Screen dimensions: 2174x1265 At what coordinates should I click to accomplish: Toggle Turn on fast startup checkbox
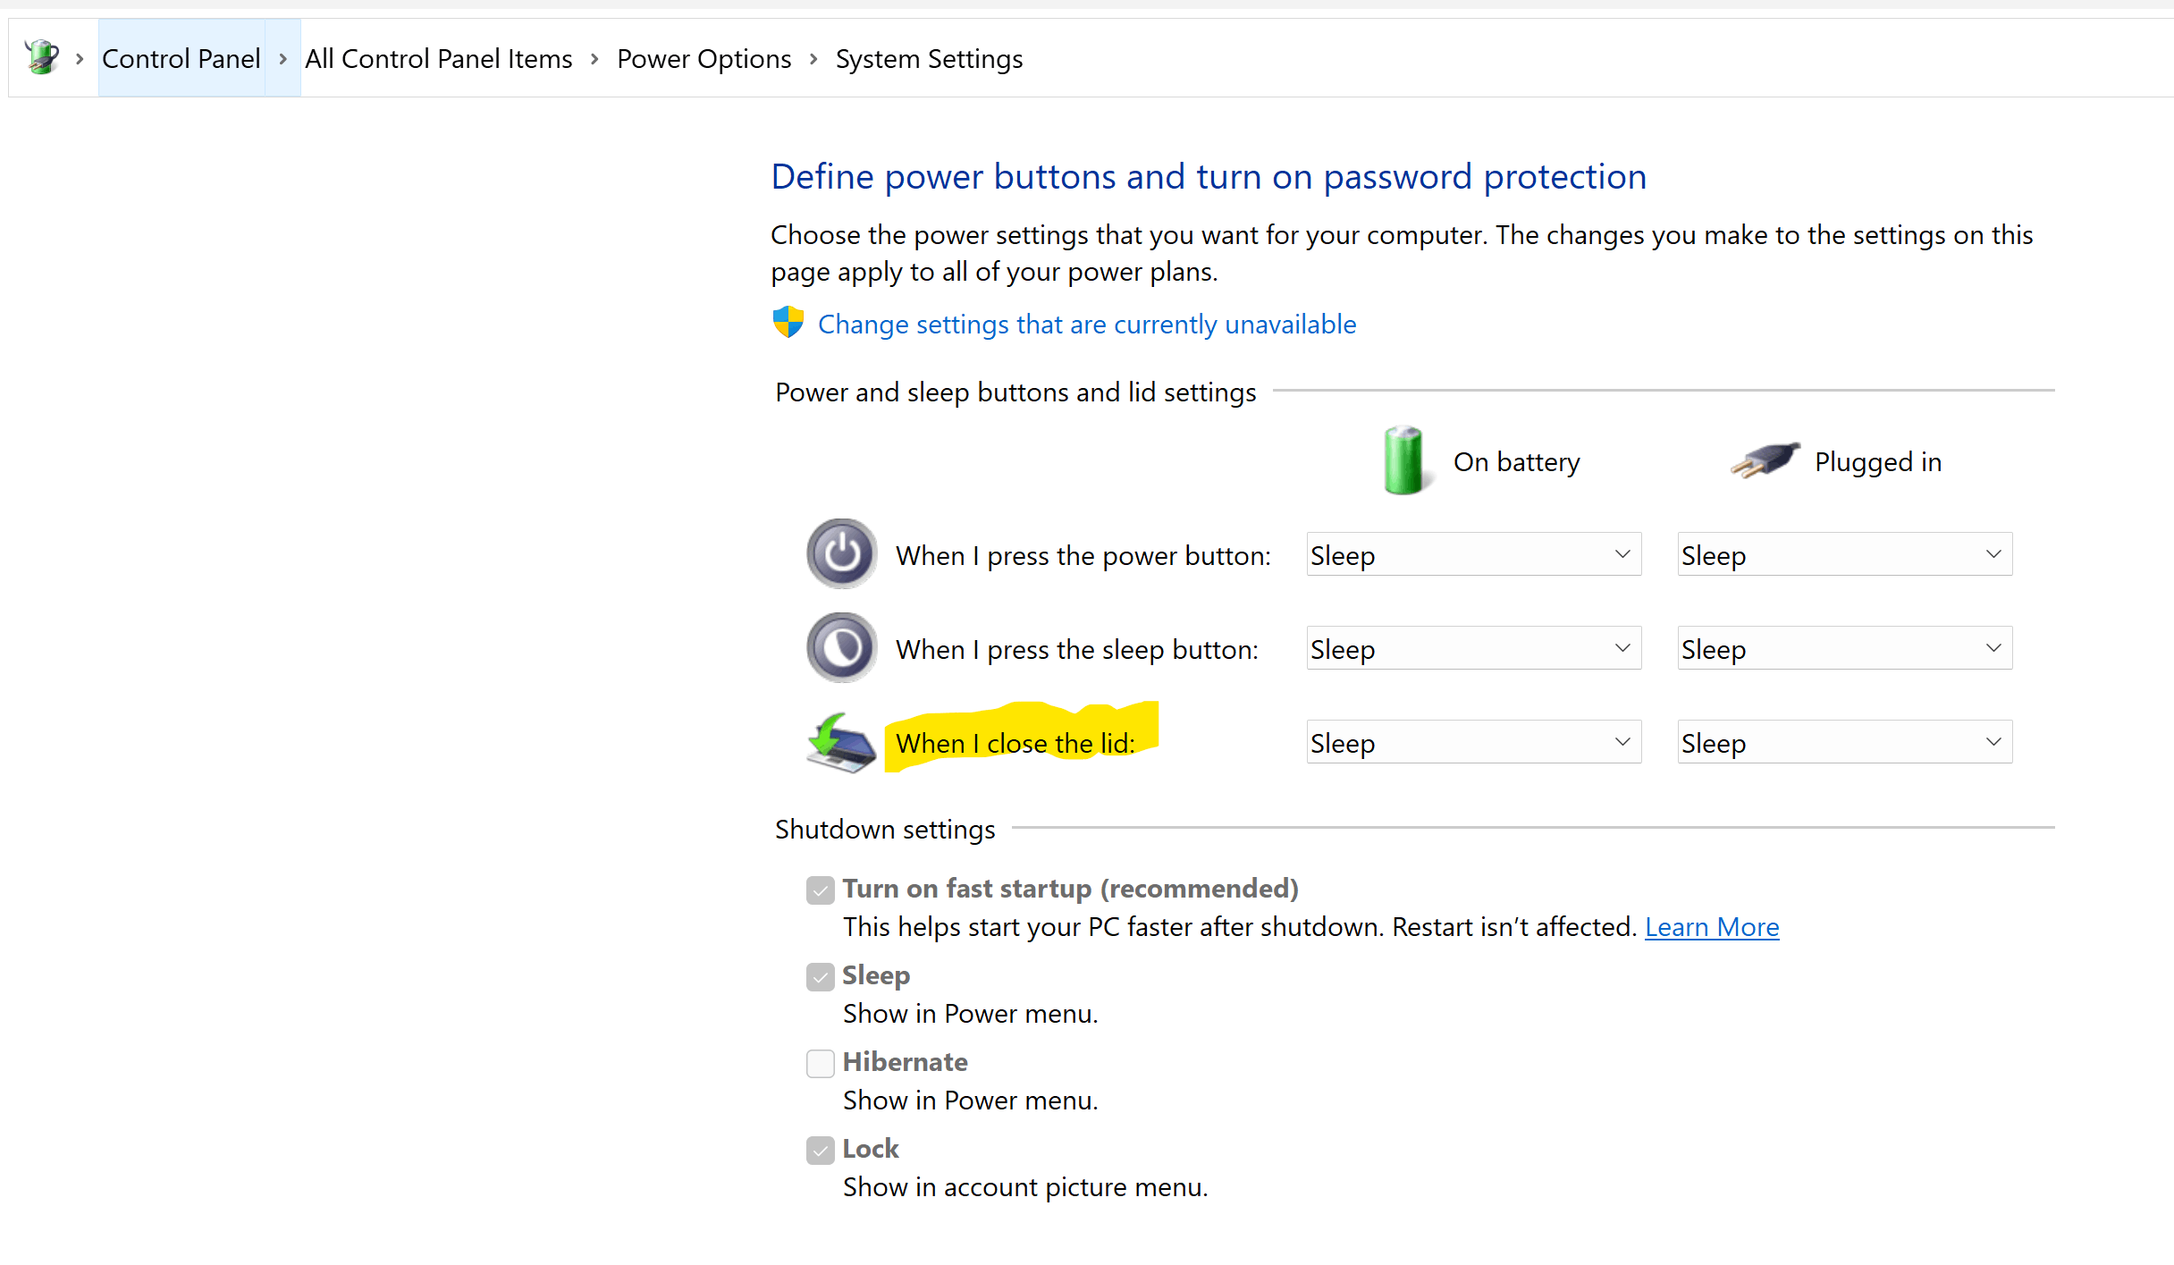[820, 890]
